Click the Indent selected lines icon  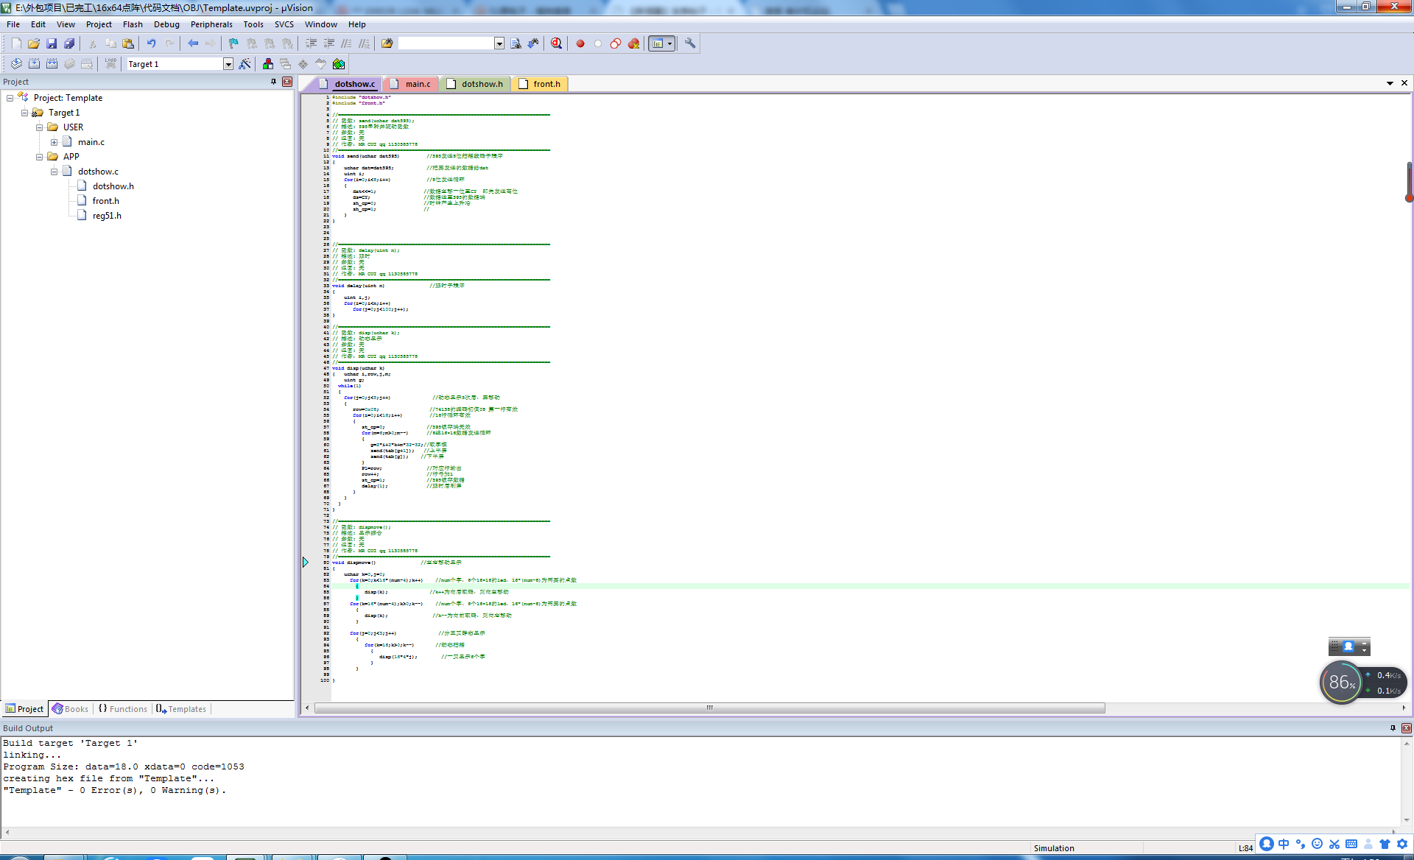click(x=312, y=43)
